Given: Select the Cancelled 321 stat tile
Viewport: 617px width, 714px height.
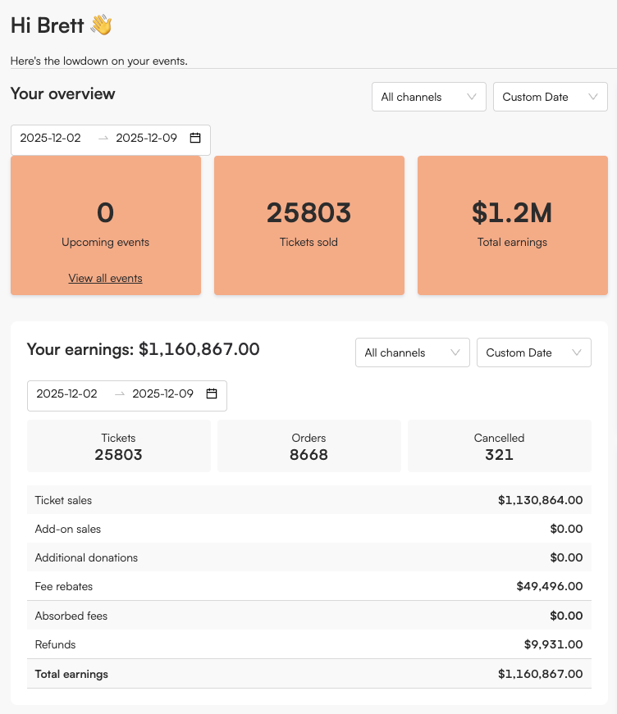Looking at the screenshot, I should click(499, 446).
